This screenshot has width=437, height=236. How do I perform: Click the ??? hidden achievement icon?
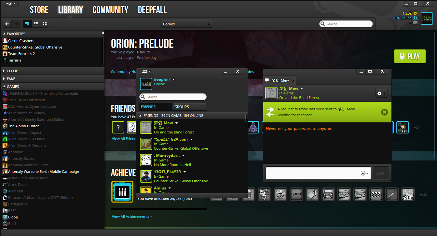(376, 194)
